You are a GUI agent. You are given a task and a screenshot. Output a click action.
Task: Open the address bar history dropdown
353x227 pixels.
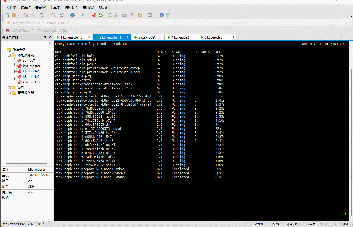349,23
